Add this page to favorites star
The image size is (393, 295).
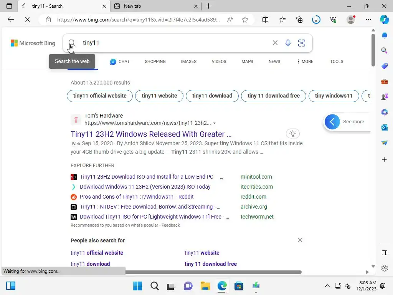pyautogui.click(x=245, y=20)
